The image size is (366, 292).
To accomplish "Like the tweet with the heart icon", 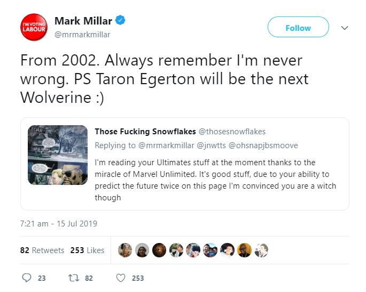I will tap(121, 278).
